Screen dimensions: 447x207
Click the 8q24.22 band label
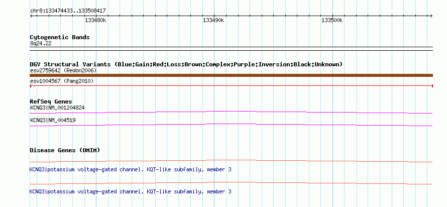[x=41, y=44]
